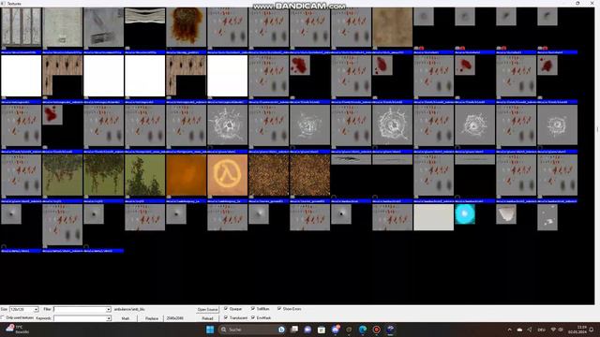Toggle the SelfIllum checkbox

253,308
